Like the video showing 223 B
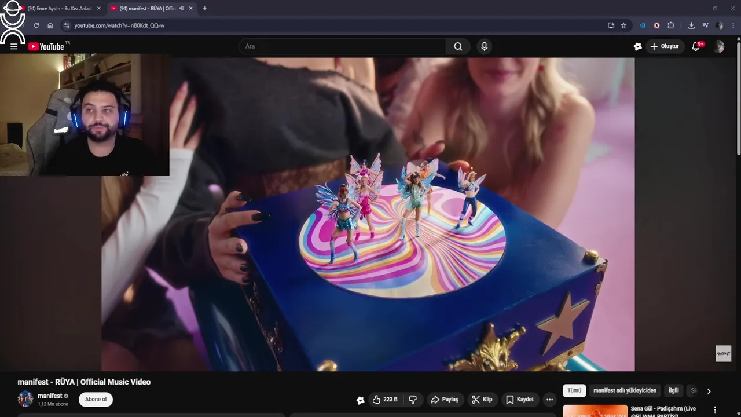 click(x=385, y=400)
